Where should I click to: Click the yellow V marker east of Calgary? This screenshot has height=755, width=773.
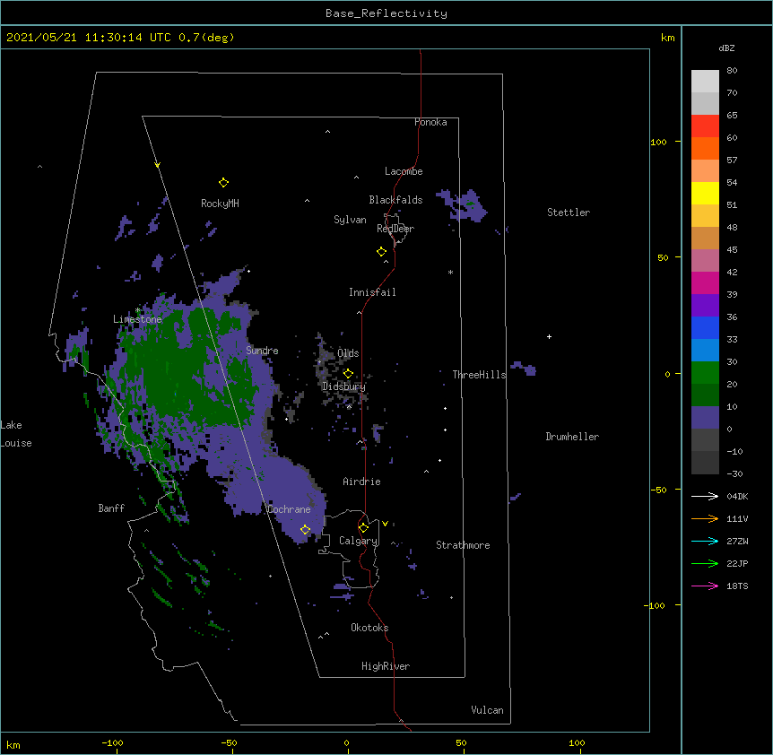pyautogui.click(x=385, y=524)
